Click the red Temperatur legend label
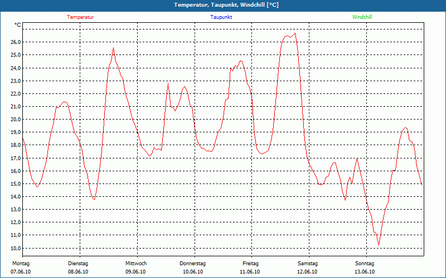Image resolution: width=446 pixels, height=278 pixels. click(x=80, y=17)
